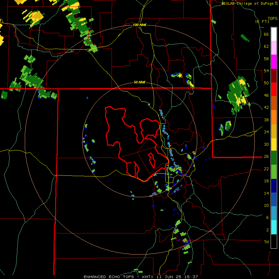
Task: Click the legend value 46
Action: click(266, 95)
